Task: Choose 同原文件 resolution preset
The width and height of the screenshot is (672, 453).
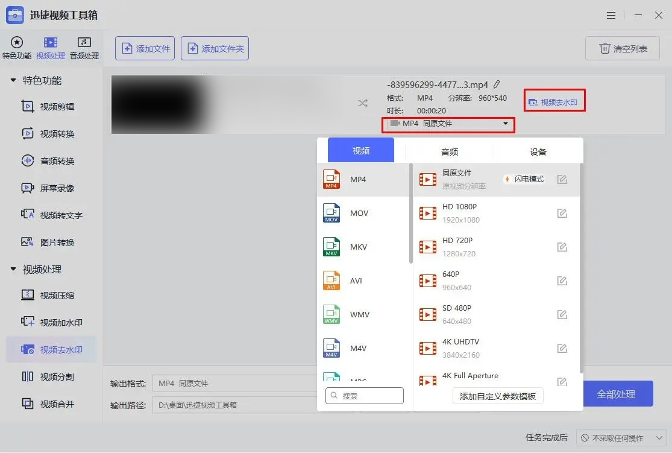Action: tap(496, 179)
